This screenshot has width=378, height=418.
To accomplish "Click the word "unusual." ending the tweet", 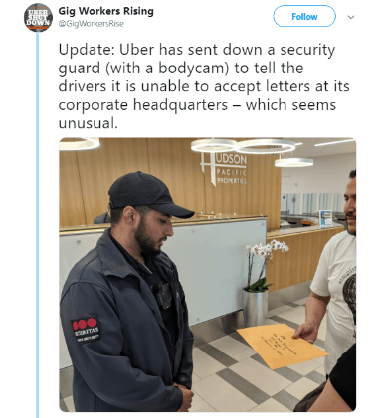I will click(88, 123).
